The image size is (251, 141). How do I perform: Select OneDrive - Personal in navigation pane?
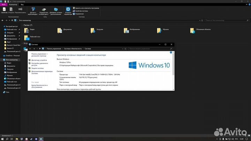(x=13, y=55)
